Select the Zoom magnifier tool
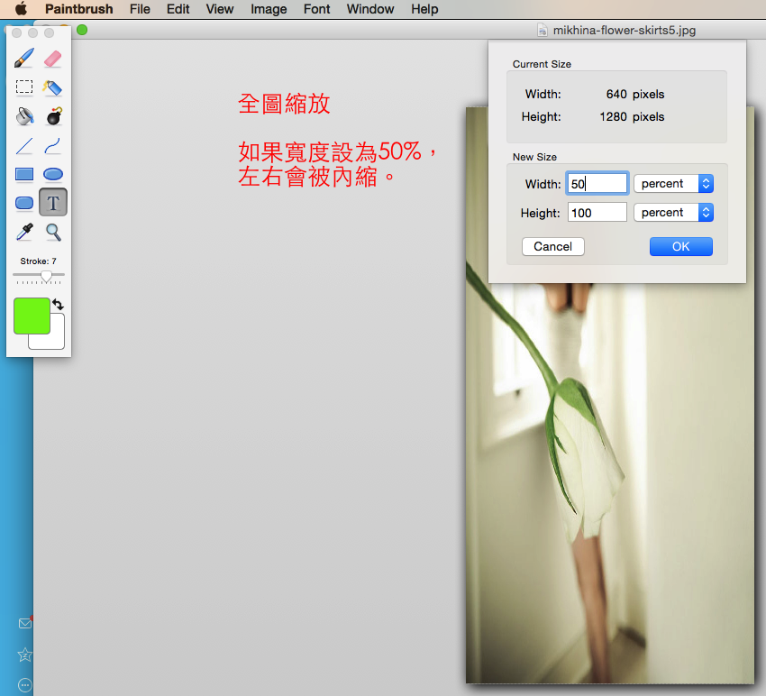This screenshot has width=766, height=696. point(53,233)
